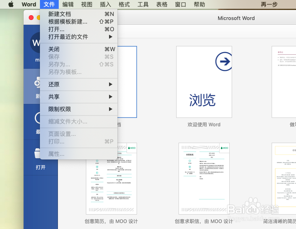Select the 缩减文件大小... menu entry
Image resolution: width=296 pixels, height=229 pixels.
click(79, 121)
